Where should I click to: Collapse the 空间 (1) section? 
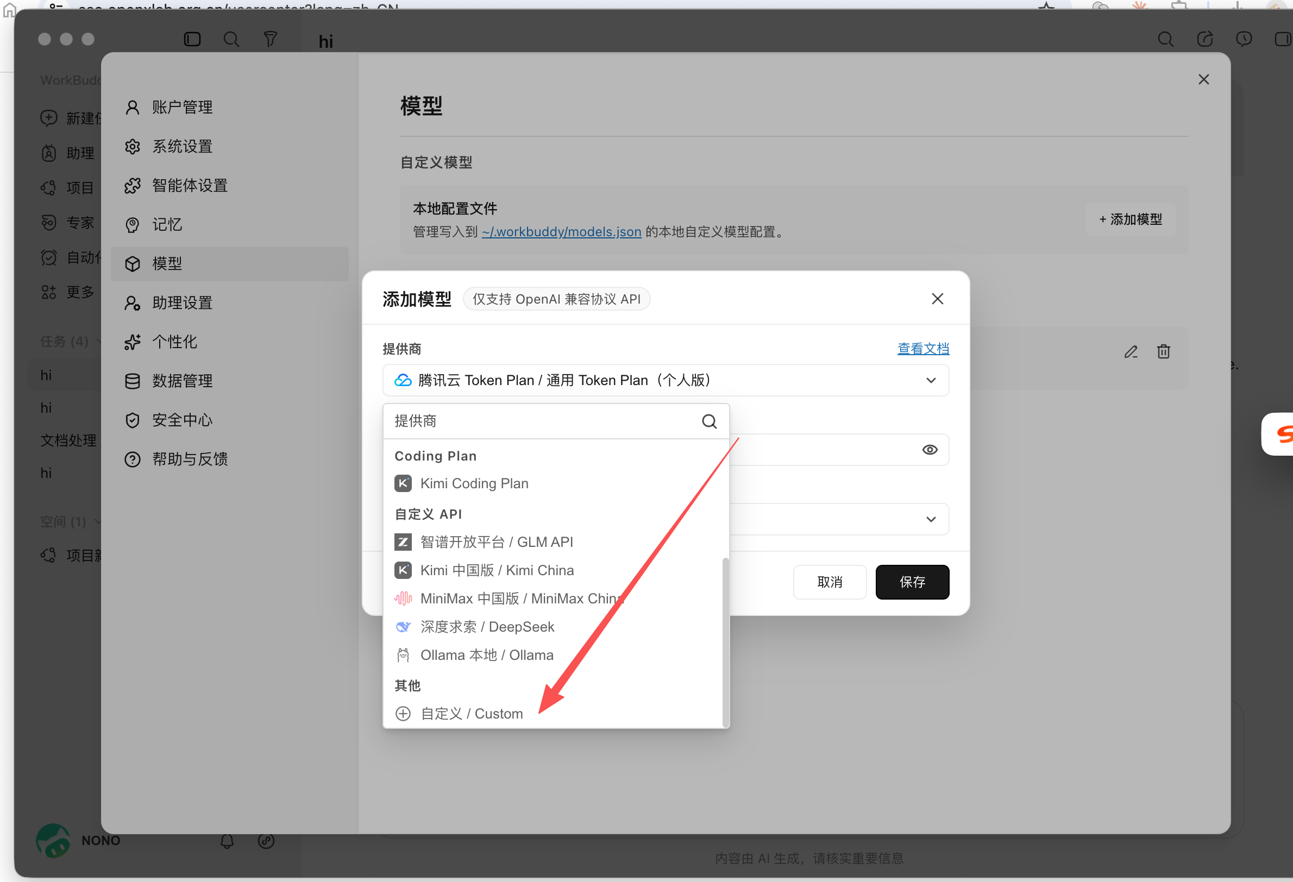coord(70,521)
